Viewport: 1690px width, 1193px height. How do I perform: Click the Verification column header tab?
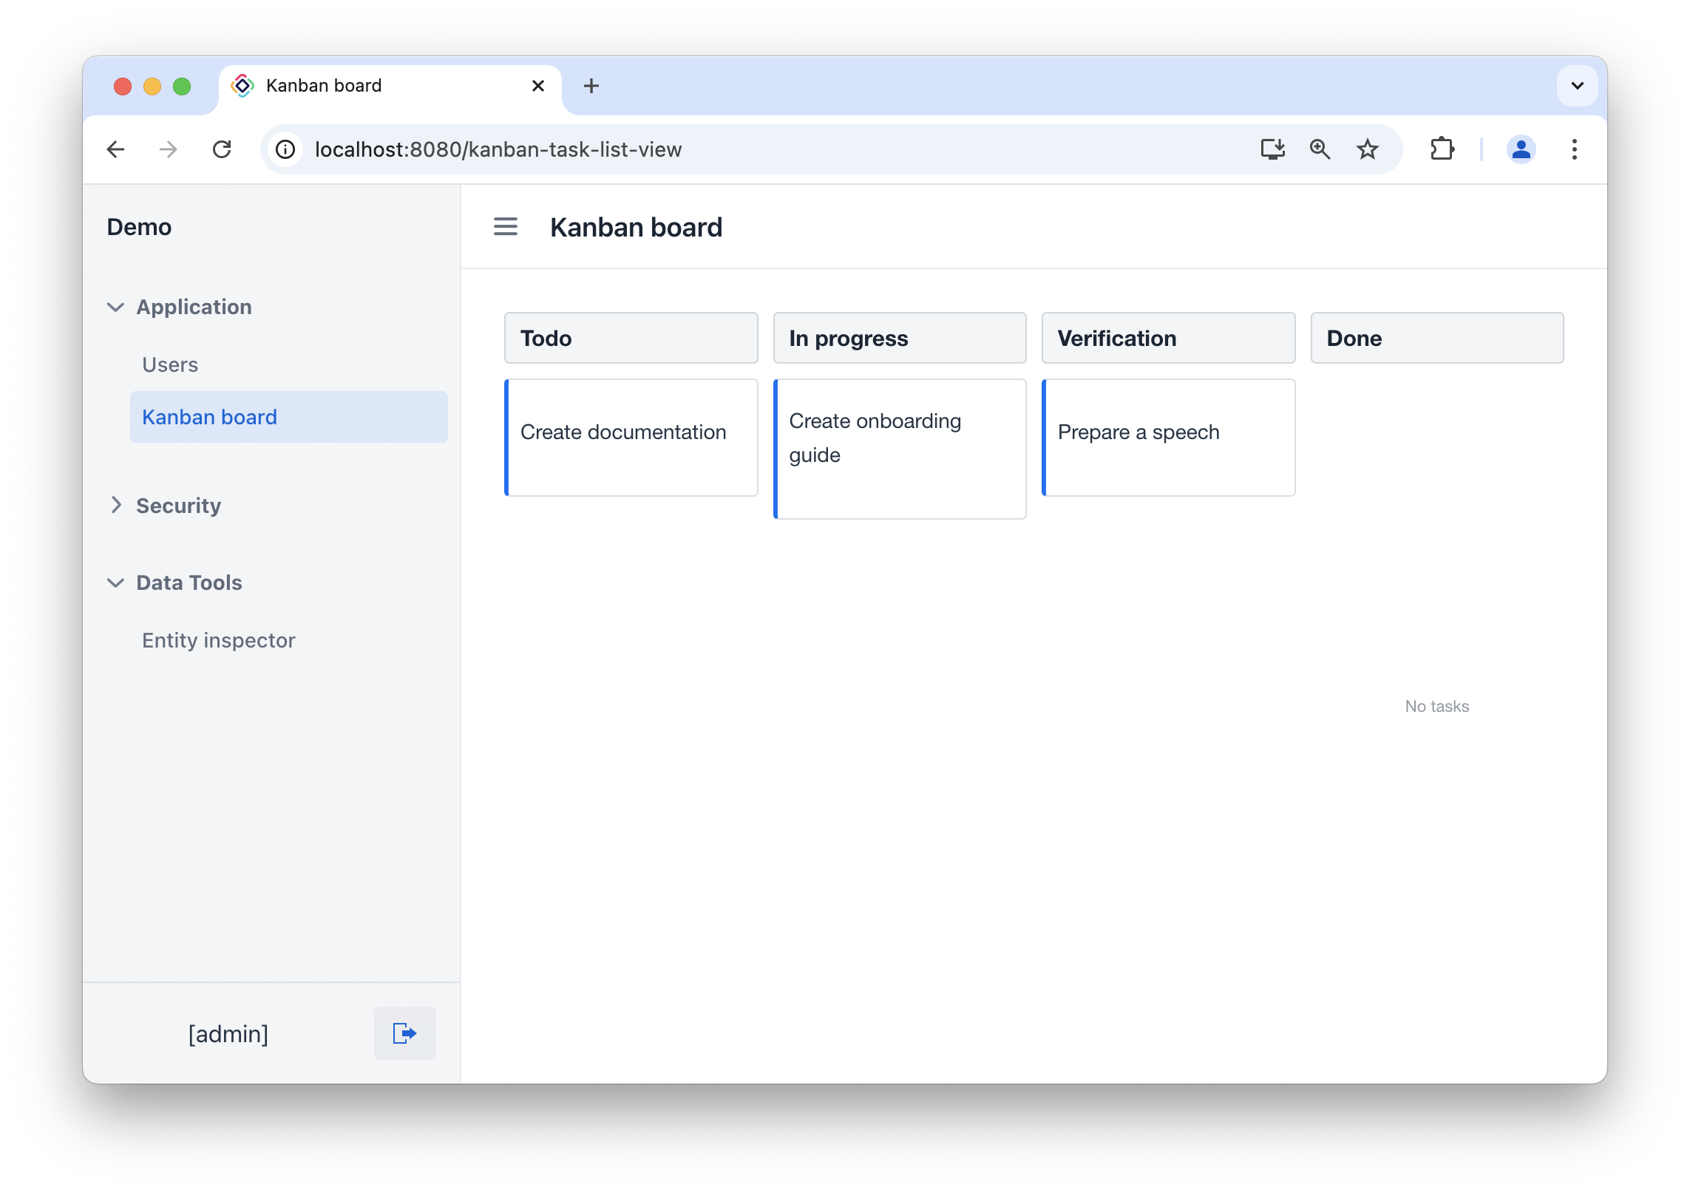click(x=1168, y=339)
